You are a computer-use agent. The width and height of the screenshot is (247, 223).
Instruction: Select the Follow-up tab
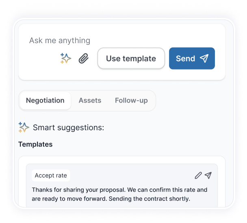tap(131, 101)
